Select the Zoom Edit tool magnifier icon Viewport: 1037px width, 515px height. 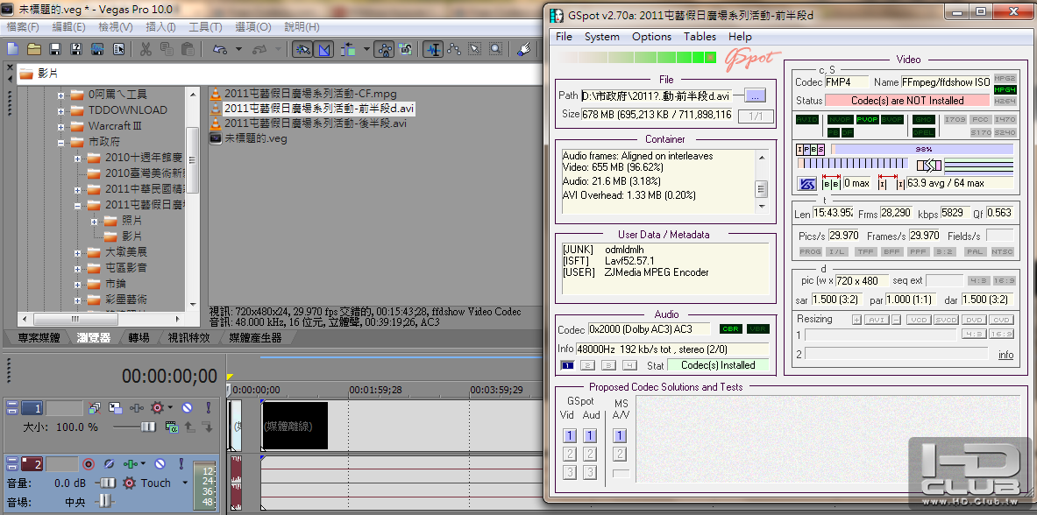pyautogui.click(x=495, y=49)
